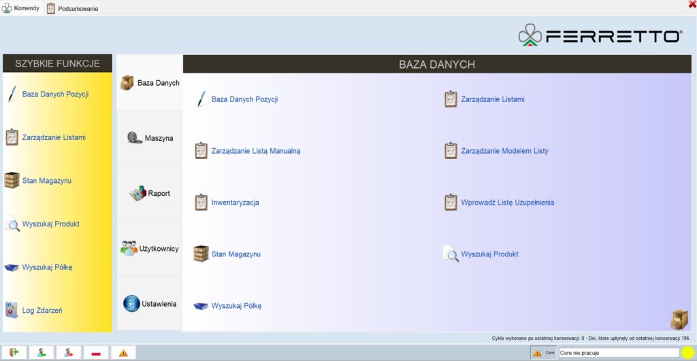Click the Log Zdarzeń icon
This screenshot has height=361, width=697.
tap(12, 310)
